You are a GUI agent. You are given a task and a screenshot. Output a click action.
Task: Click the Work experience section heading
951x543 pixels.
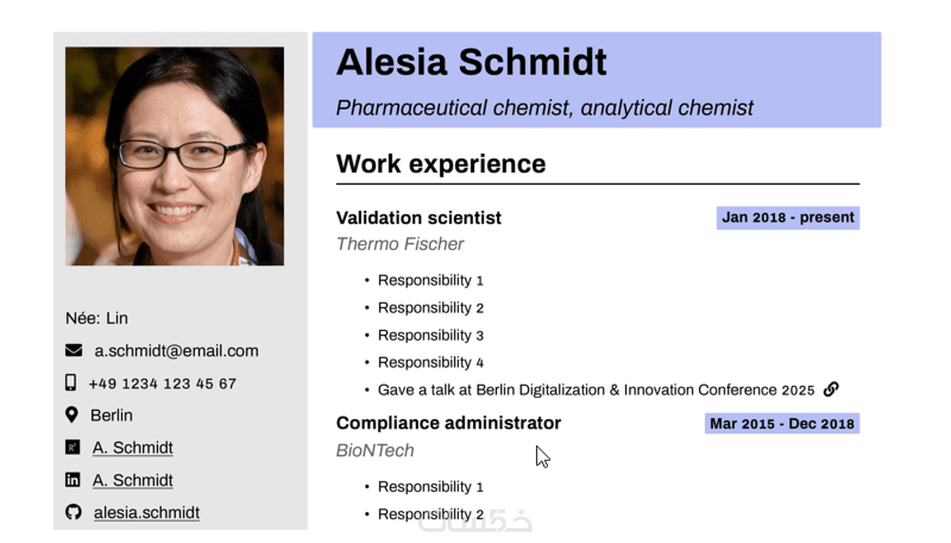pyautogui.click(x=441, y=164)
